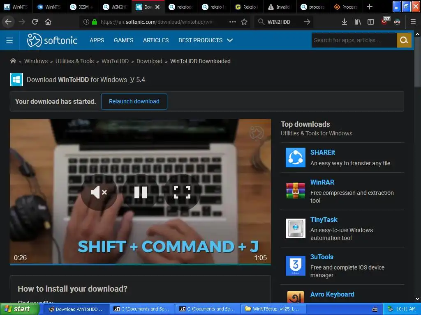This screenshot has height=315, width=421.
Task: Switch to the Invalid warning tab
Action: 280,7
